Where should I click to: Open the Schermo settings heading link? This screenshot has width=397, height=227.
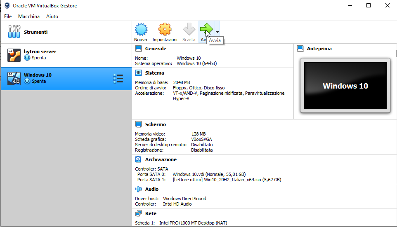coord(156,124)
